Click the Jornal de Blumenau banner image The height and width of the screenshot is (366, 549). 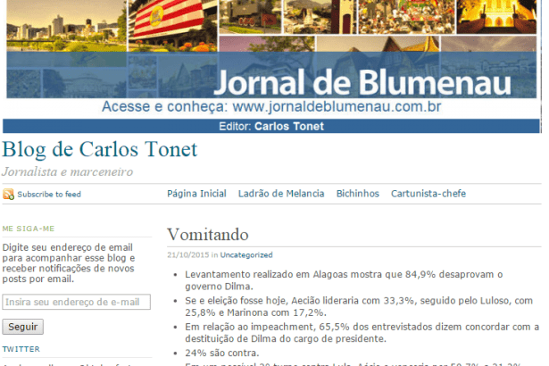pyautogui.click(x=271, y=49)
